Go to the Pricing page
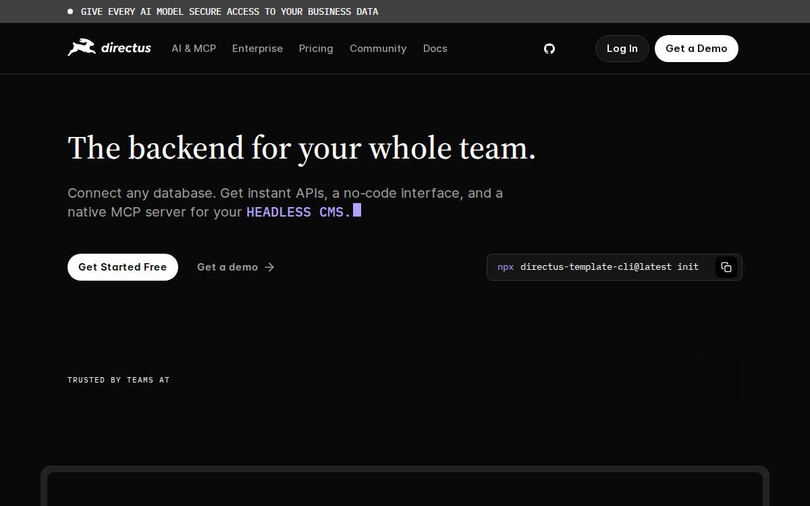This screenshot has height=506, width=810. [x=316, y=49]
